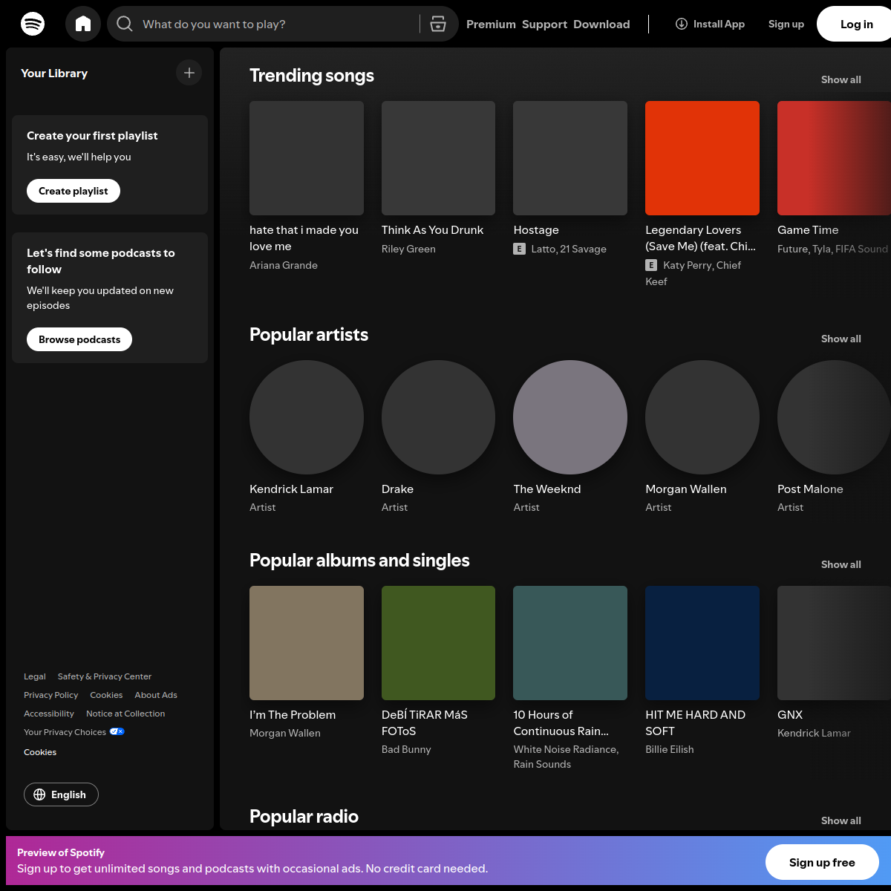This screenshot has width=891, height=891.
Task: Show all Trending songs
Action: click(x=841, y=79)
